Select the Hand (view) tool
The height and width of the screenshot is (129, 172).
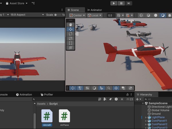[71, 24]
